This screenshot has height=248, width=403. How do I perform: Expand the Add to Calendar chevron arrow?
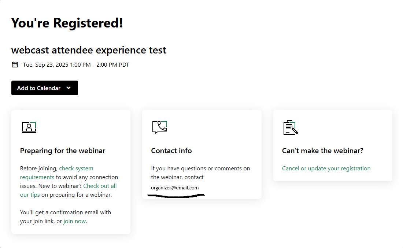[x=69, y=88]
